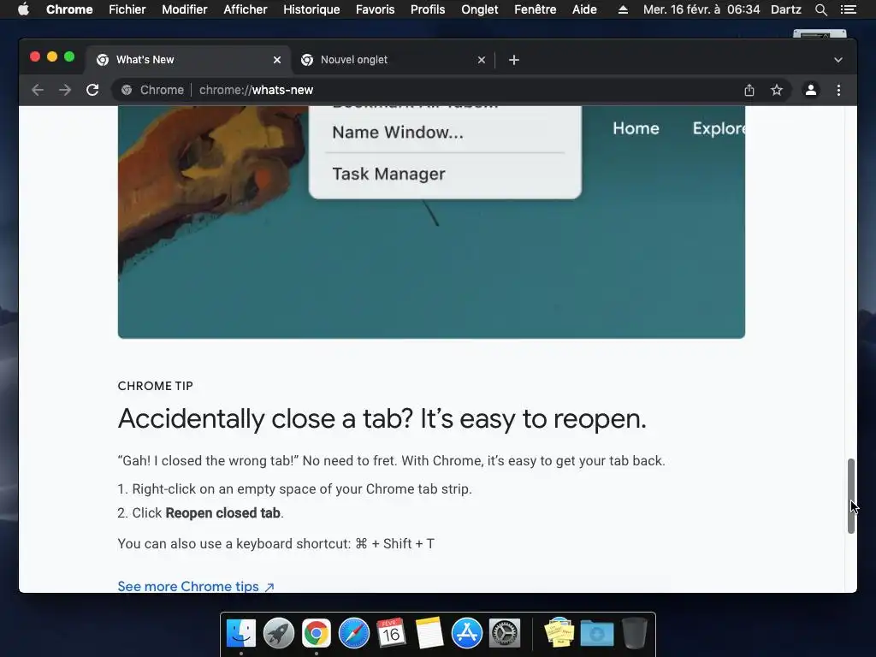Click the page vertical scrollbar thumb
876x657 pixels.
851,495
